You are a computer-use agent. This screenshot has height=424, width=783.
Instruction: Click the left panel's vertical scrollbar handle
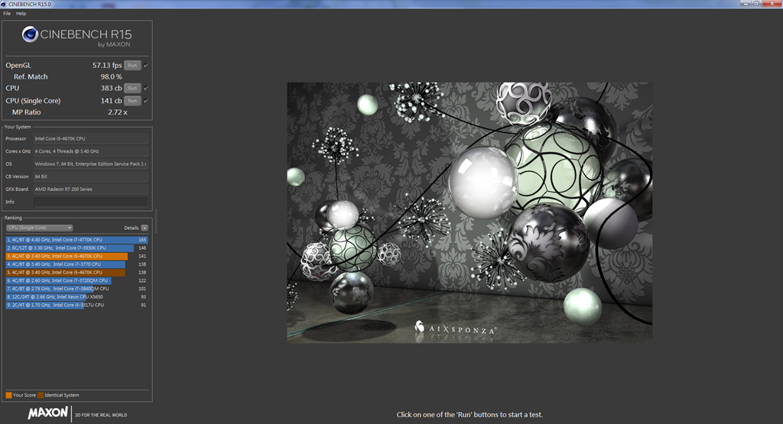click(156, 222)
